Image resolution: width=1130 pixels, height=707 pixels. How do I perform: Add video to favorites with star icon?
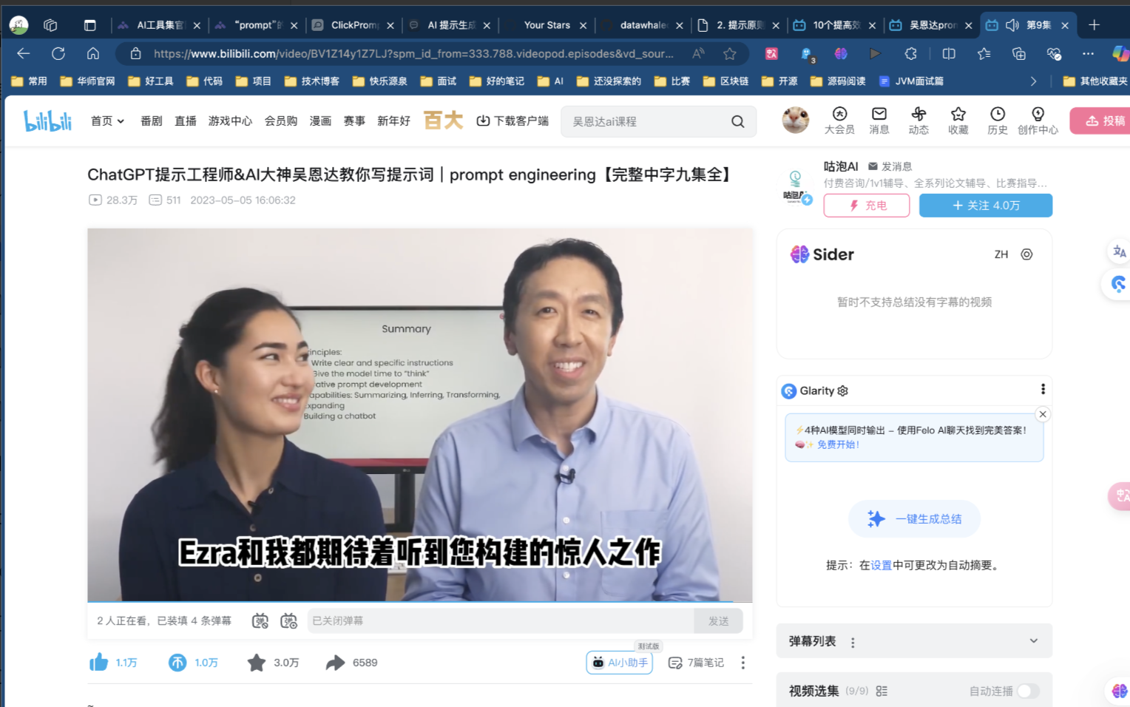tap(257, 663)
